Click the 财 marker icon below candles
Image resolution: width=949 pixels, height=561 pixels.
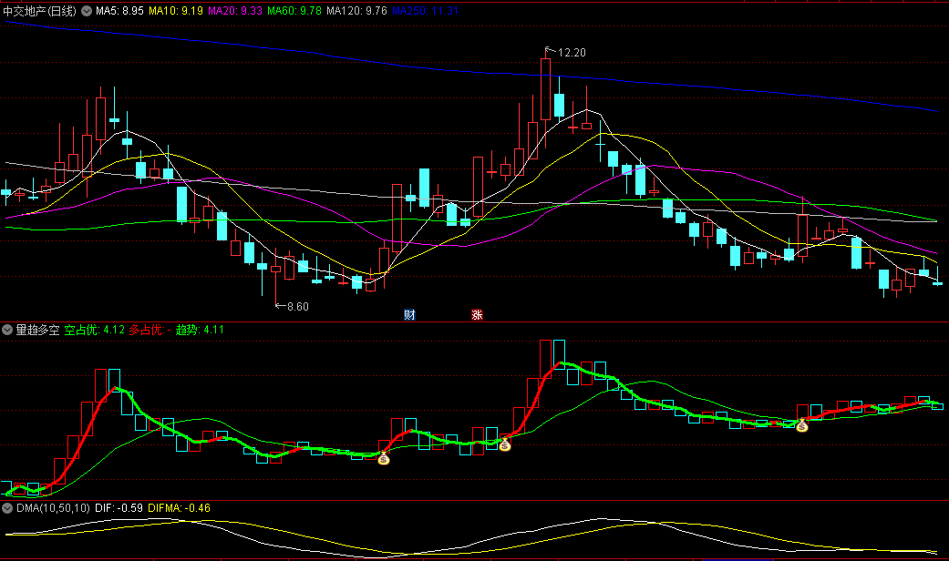[x=409, y=314]
